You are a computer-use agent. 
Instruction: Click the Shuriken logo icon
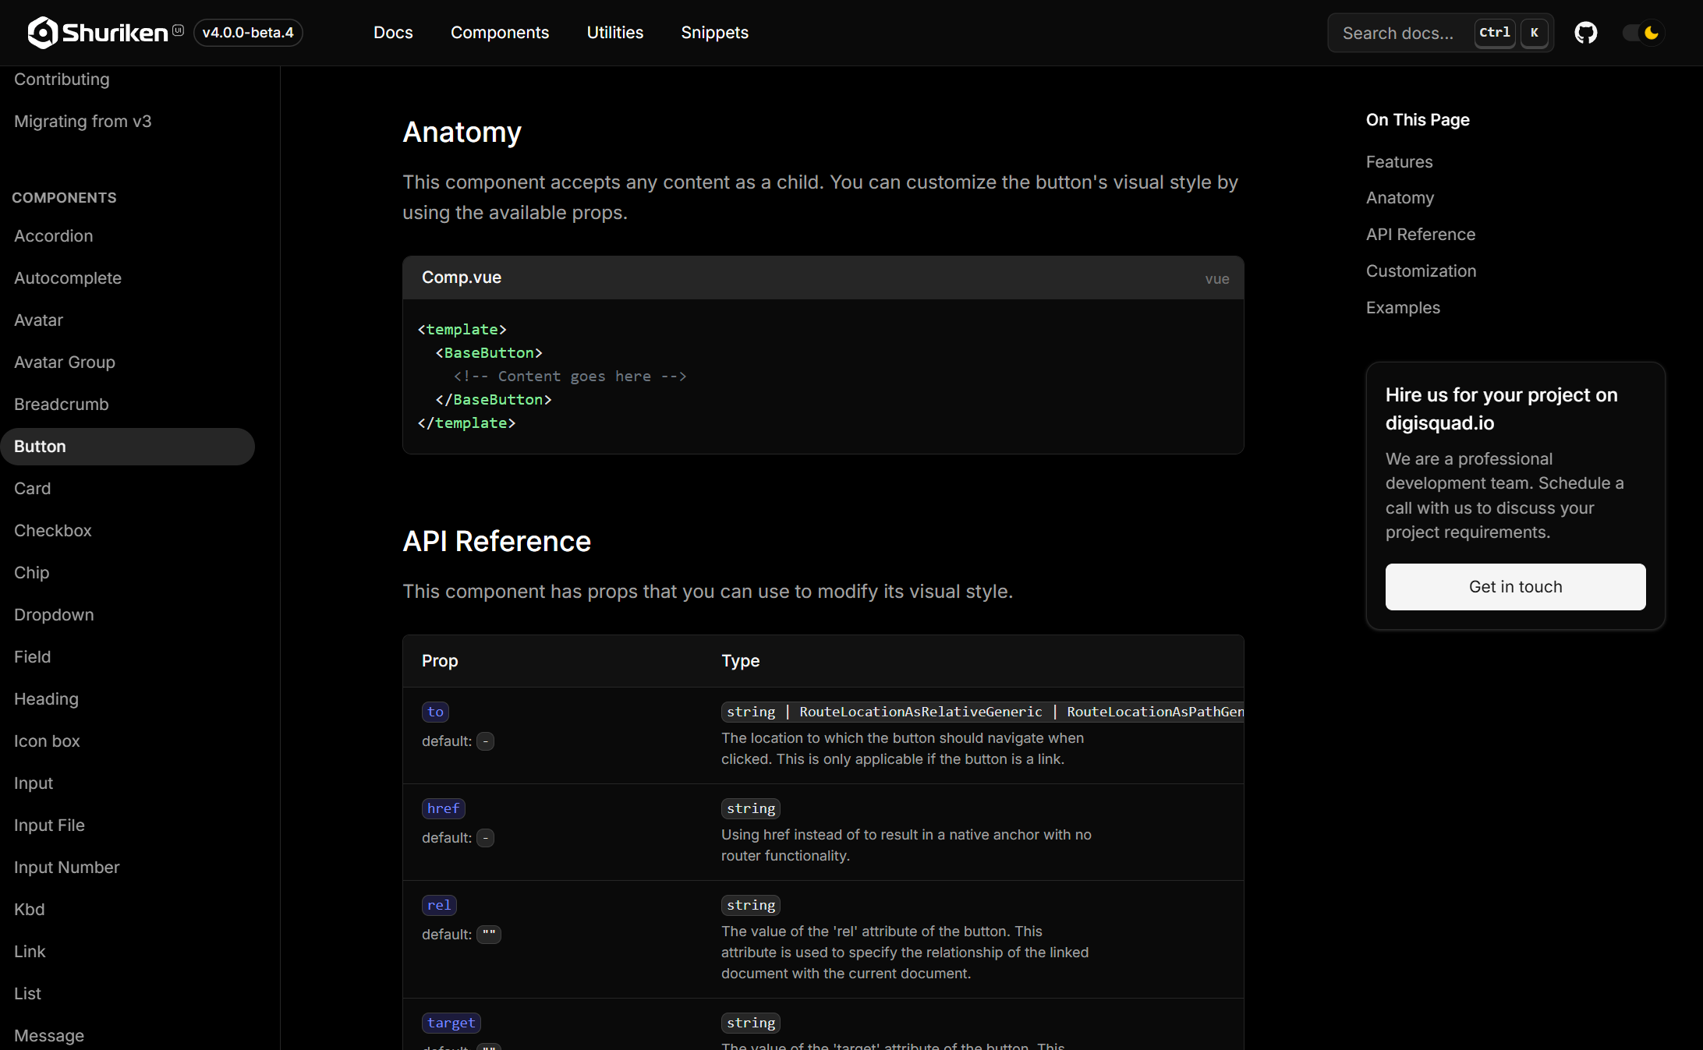pos(42,33)
